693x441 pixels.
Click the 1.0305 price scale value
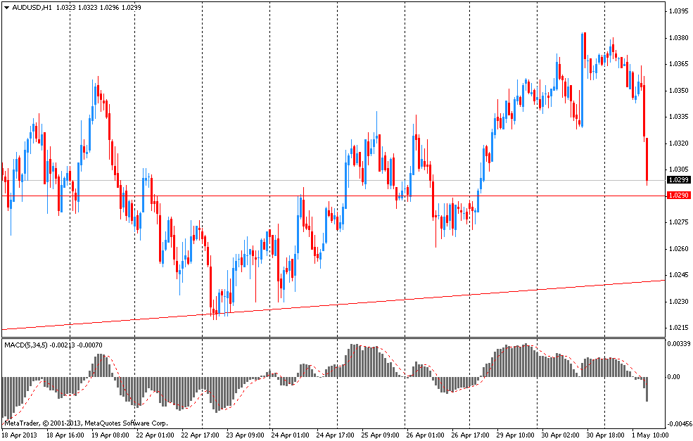point(678,170)
